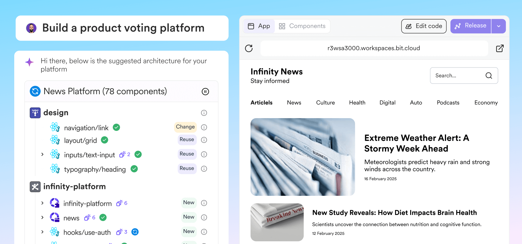
Task: Click React icon next to layout/grid
Action: click(x=55, y=140)
